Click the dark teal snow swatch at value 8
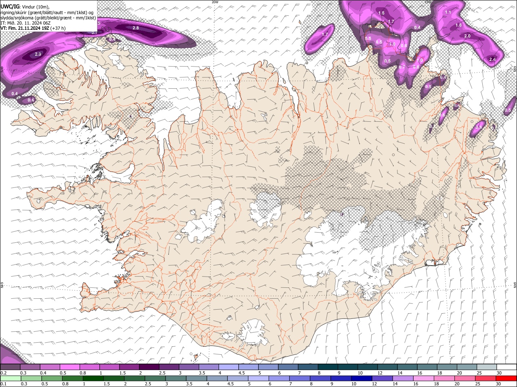The width and height of the screenshot is (517, 387). [328, 367]
